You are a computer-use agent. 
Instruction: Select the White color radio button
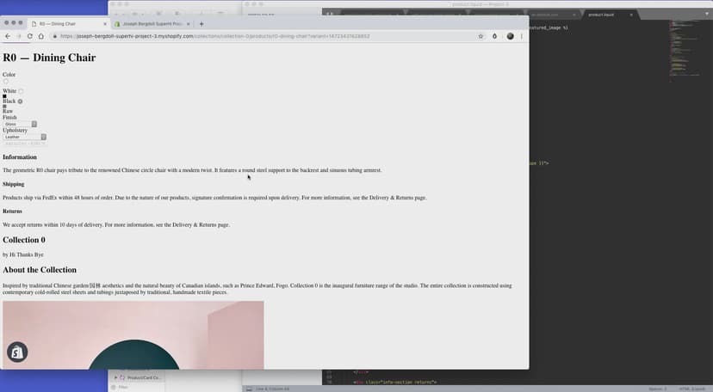coord(21,91)
